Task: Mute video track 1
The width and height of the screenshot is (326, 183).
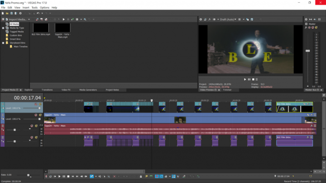Action: 36,104
